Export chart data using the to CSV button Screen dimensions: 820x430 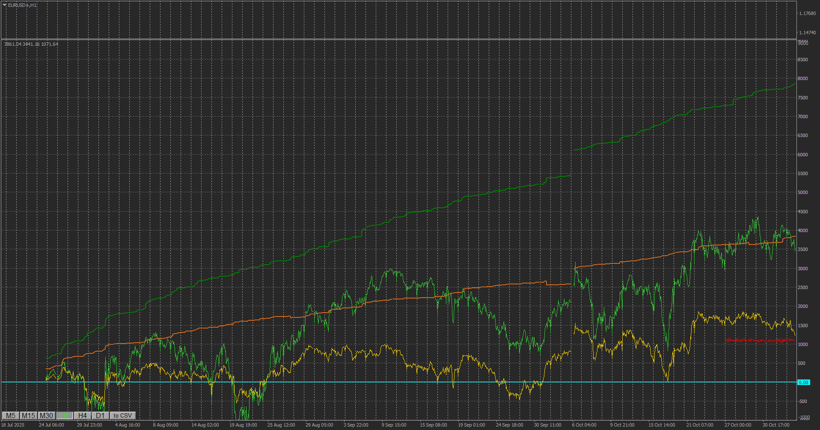(x=122, y=415)
